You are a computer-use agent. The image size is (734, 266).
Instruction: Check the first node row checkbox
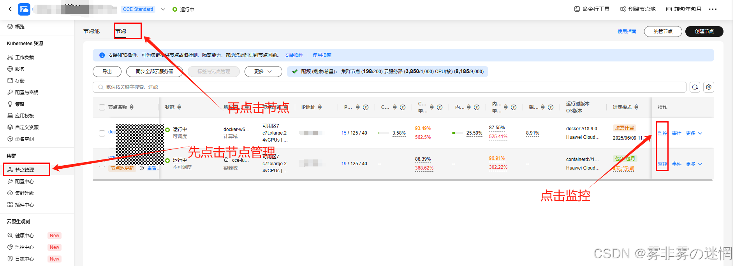[102, 133]
